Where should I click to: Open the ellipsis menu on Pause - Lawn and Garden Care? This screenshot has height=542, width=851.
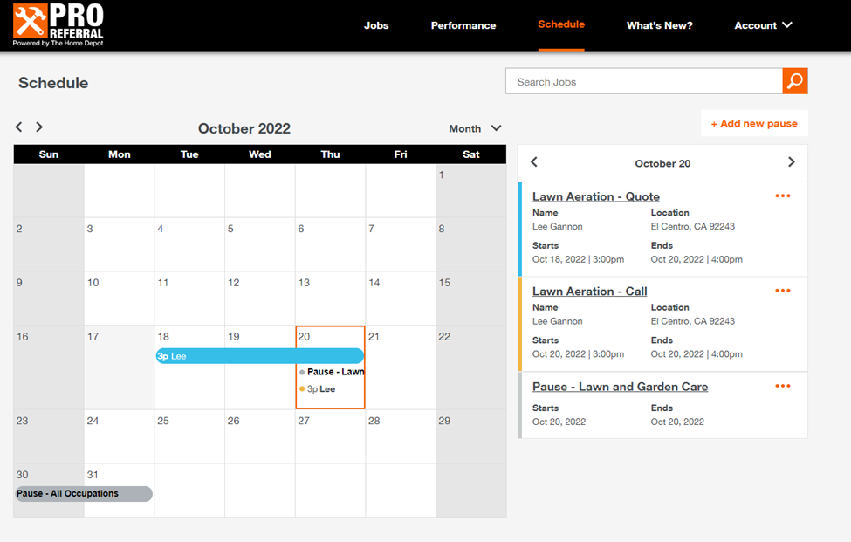click(782, 385)
